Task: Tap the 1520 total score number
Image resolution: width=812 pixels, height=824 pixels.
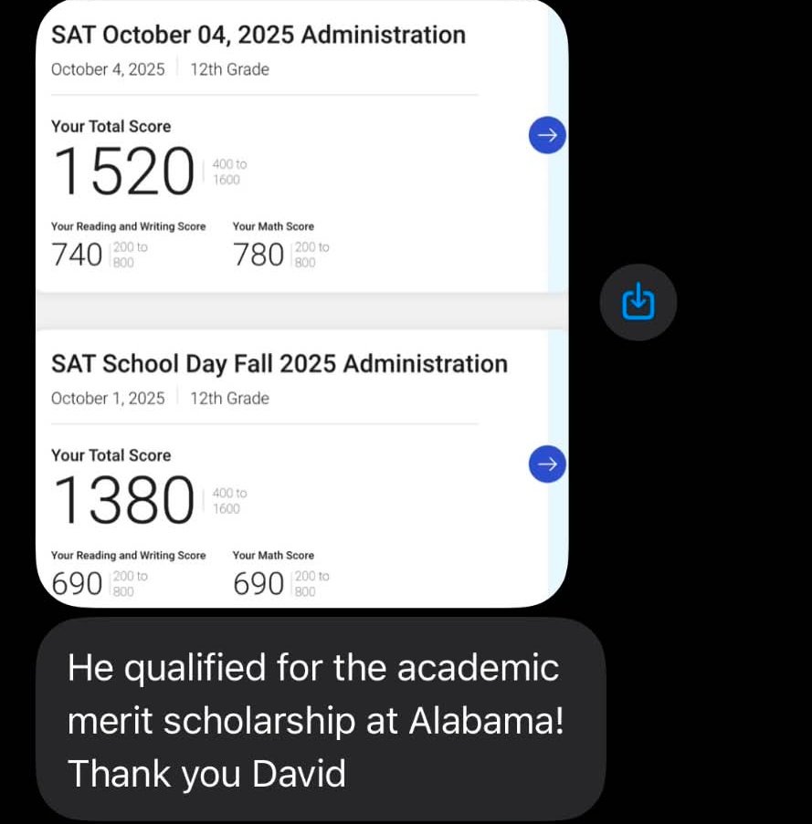Action: click(124, 172)
